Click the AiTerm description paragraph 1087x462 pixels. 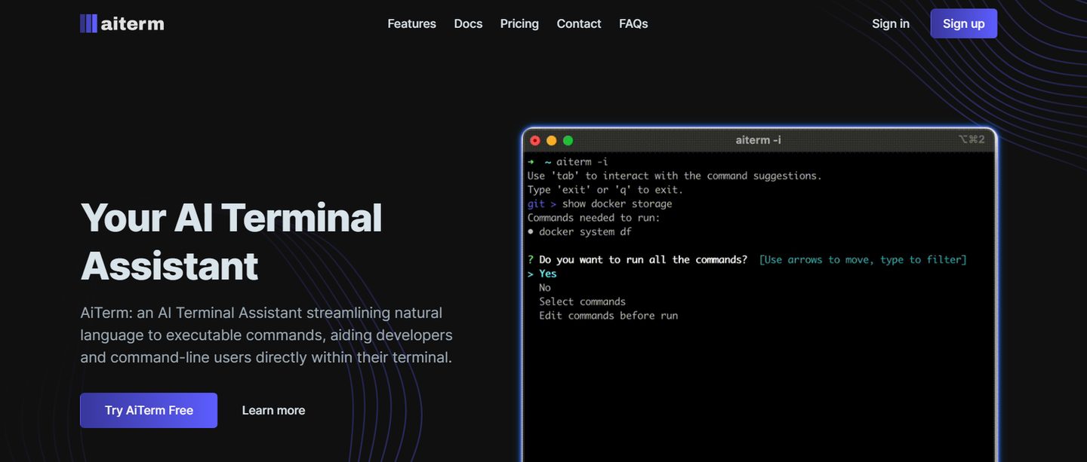(x=266, y=335)
